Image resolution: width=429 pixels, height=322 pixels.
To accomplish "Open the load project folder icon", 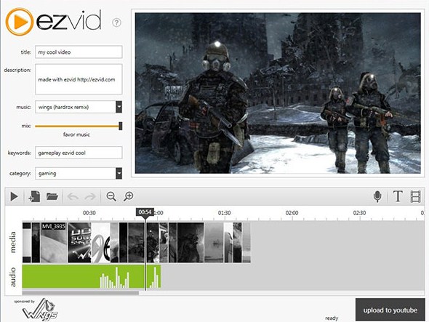I will pos(52,196).
